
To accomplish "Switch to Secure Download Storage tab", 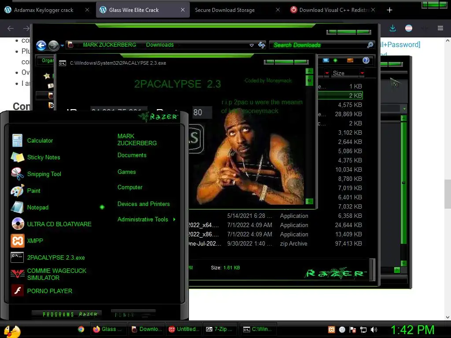I will coord(225,10).
